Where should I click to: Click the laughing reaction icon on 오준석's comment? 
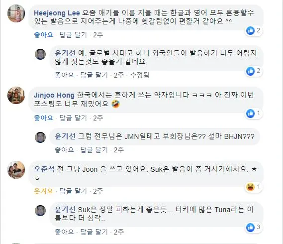250,187
